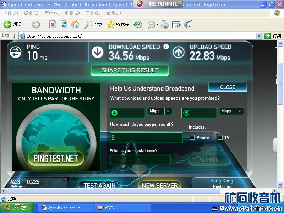This screenshot has width=284, height=213.
Task: Click the TEST AGAIN button
Action: point(99,185)
